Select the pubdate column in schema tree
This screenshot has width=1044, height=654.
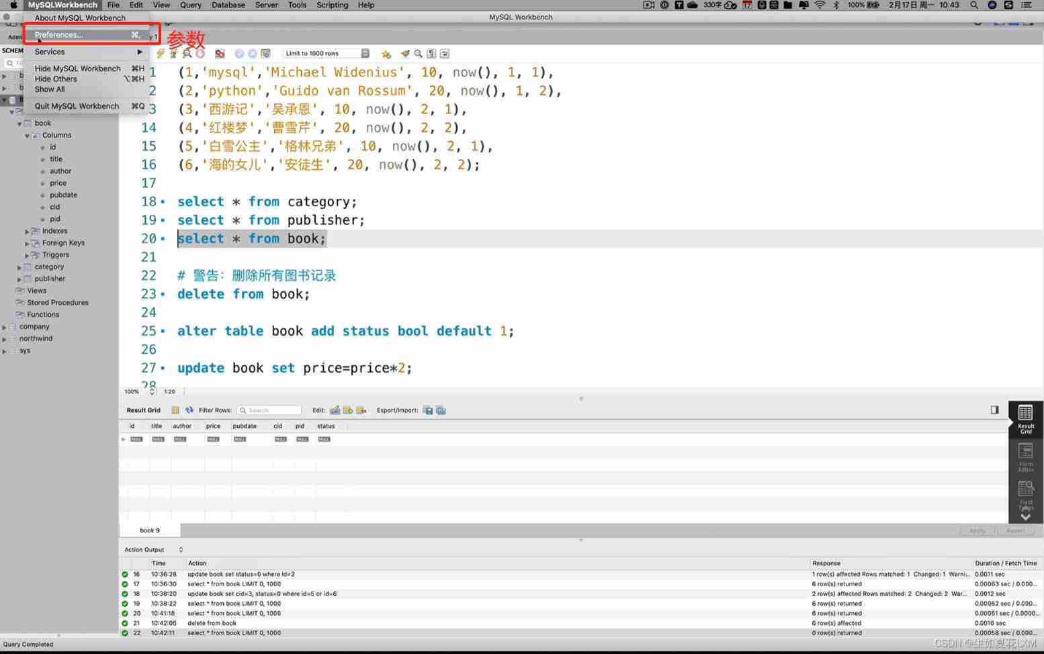(63, 195)
